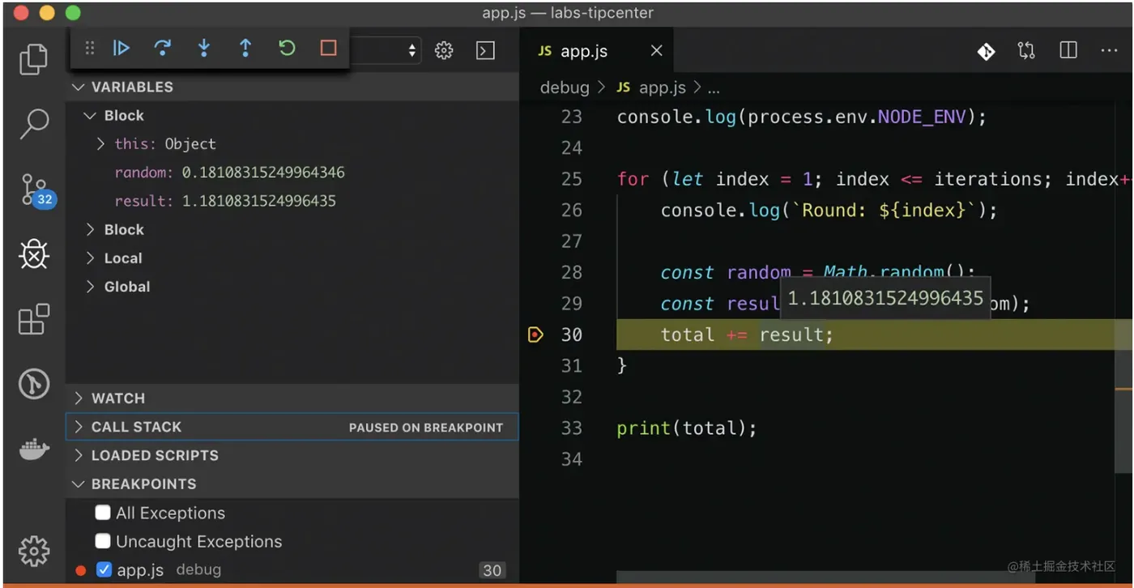This screenshot has height=588, width=1134.
Task: Click the app.js breadcrumb item
Action: [651, 87]
